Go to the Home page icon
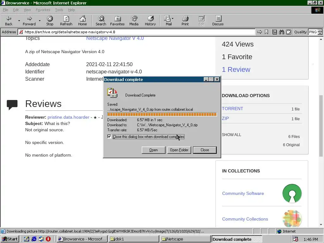Image resolution: width=324 pixels, height=243 pixels. coord(83,21)
